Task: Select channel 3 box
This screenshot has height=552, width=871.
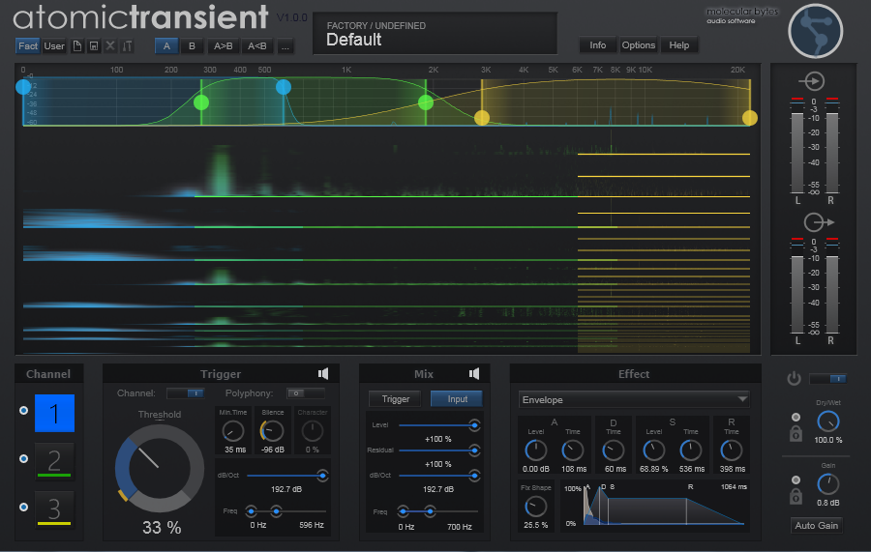Action: [x=54, y=508]
